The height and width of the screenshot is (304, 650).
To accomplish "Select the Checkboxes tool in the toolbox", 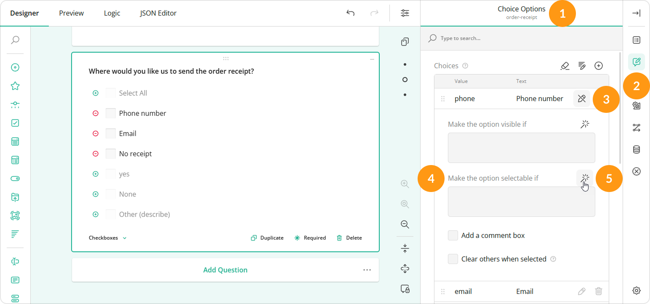I will [15, 123].
